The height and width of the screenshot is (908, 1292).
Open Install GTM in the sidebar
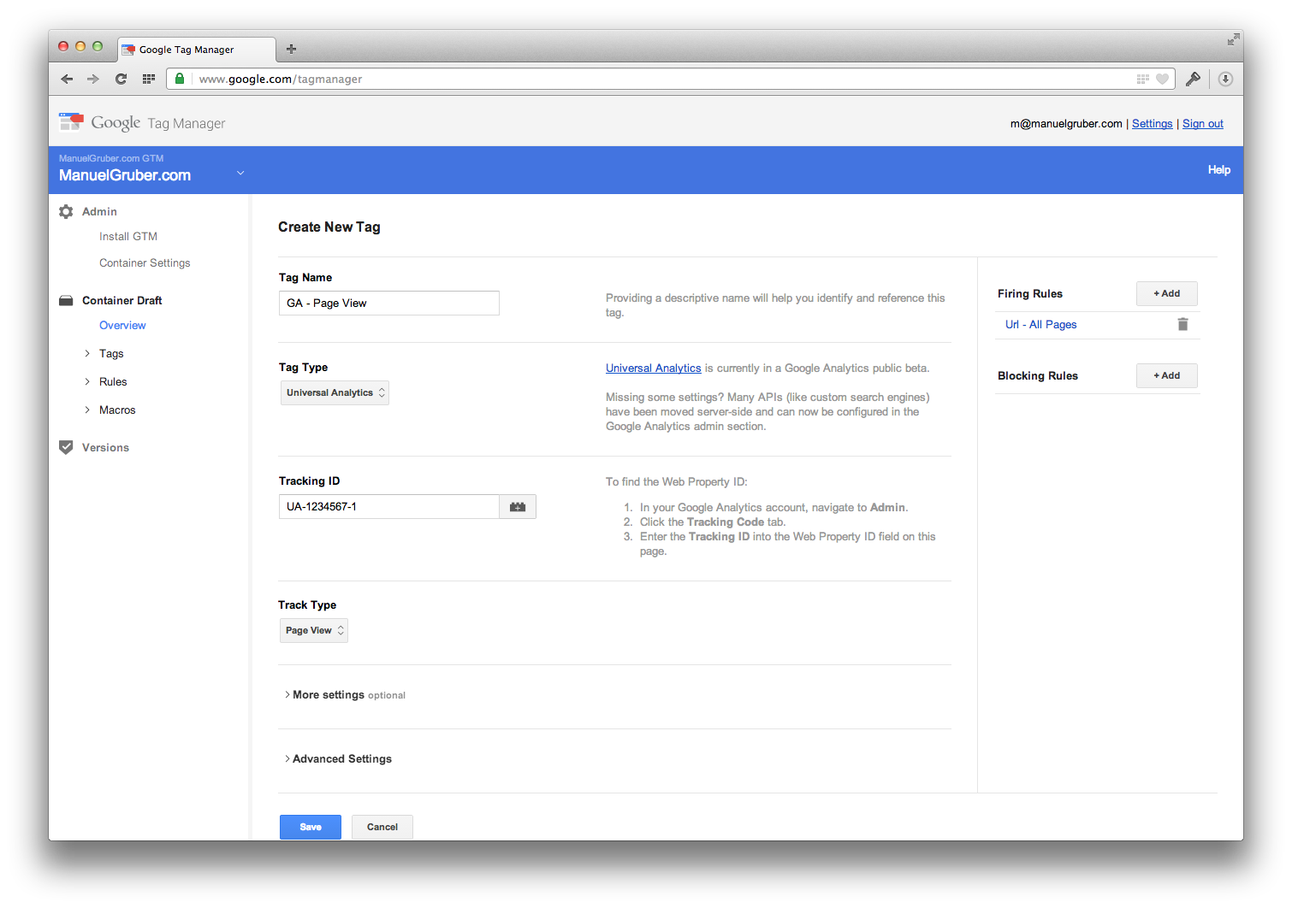click(x=128, y=236)
